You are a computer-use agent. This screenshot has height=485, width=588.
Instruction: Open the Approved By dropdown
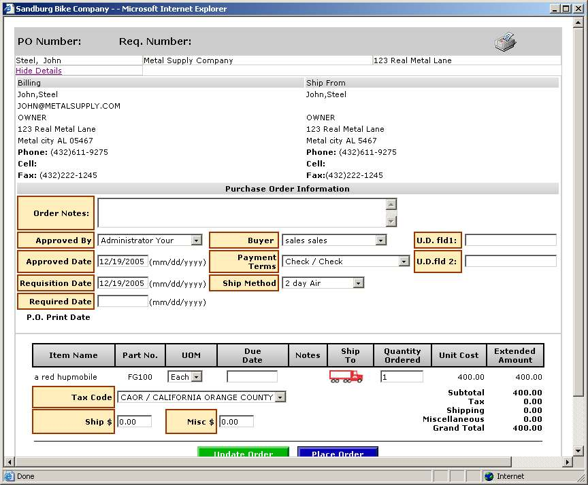click(x=196, y=240)
